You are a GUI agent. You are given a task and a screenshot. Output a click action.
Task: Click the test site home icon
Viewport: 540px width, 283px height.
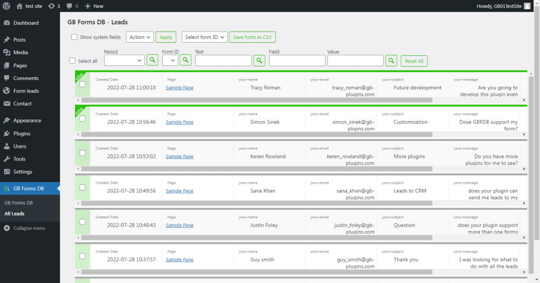click(x=20, y=6)
